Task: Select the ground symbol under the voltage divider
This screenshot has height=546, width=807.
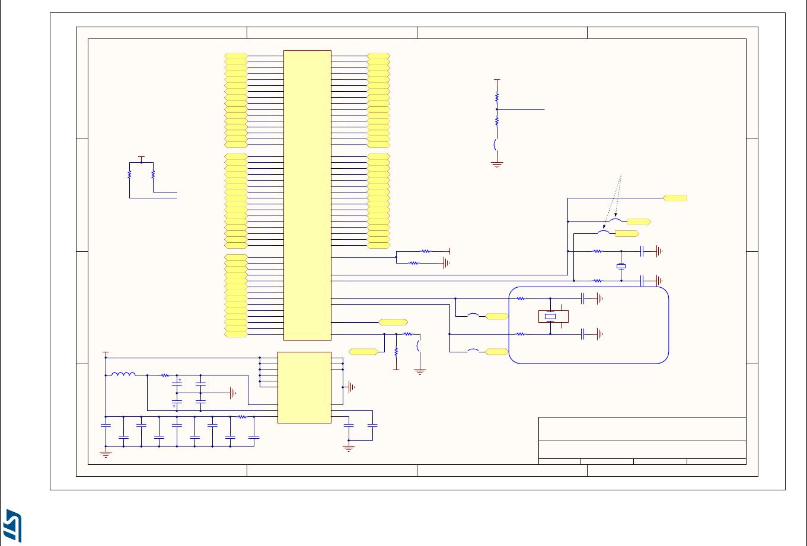Action: (497, 165)
